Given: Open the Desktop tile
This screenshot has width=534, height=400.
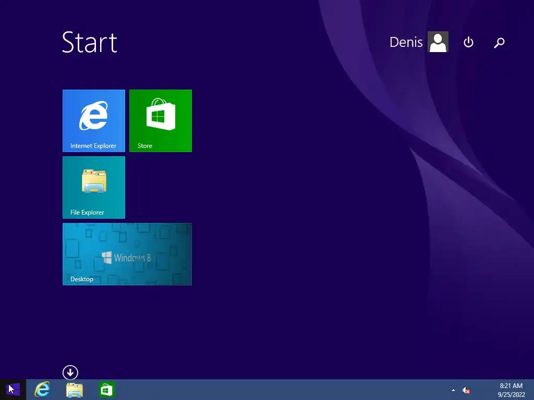Looking at the screenshot, I should pos(127,254).
